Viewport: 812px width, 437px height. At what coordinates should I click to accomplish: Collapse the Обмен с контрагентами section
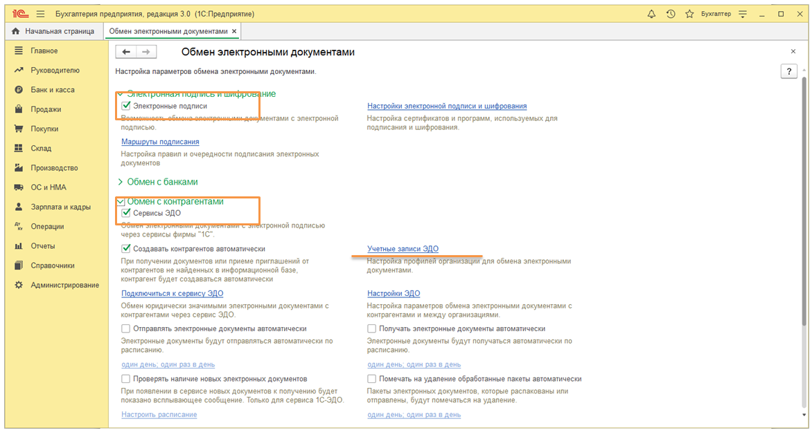(x=121, y=201)
